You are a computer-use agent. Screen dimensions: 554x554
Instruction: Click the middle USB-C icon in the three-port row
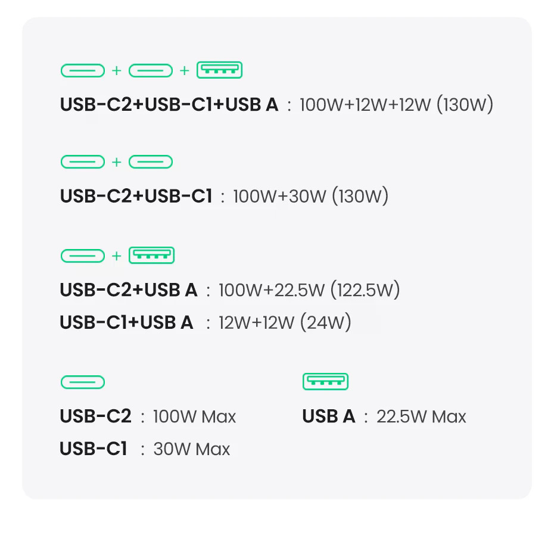click(x=151, y=71)
